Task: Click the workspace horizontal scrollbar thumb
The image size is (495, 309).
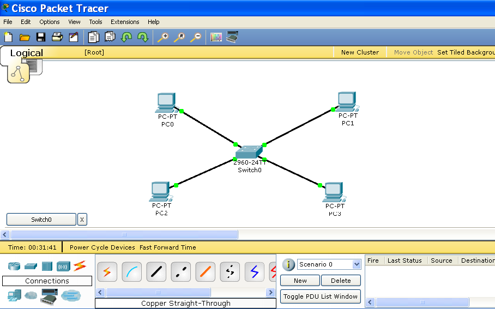Action: [124, 234]
